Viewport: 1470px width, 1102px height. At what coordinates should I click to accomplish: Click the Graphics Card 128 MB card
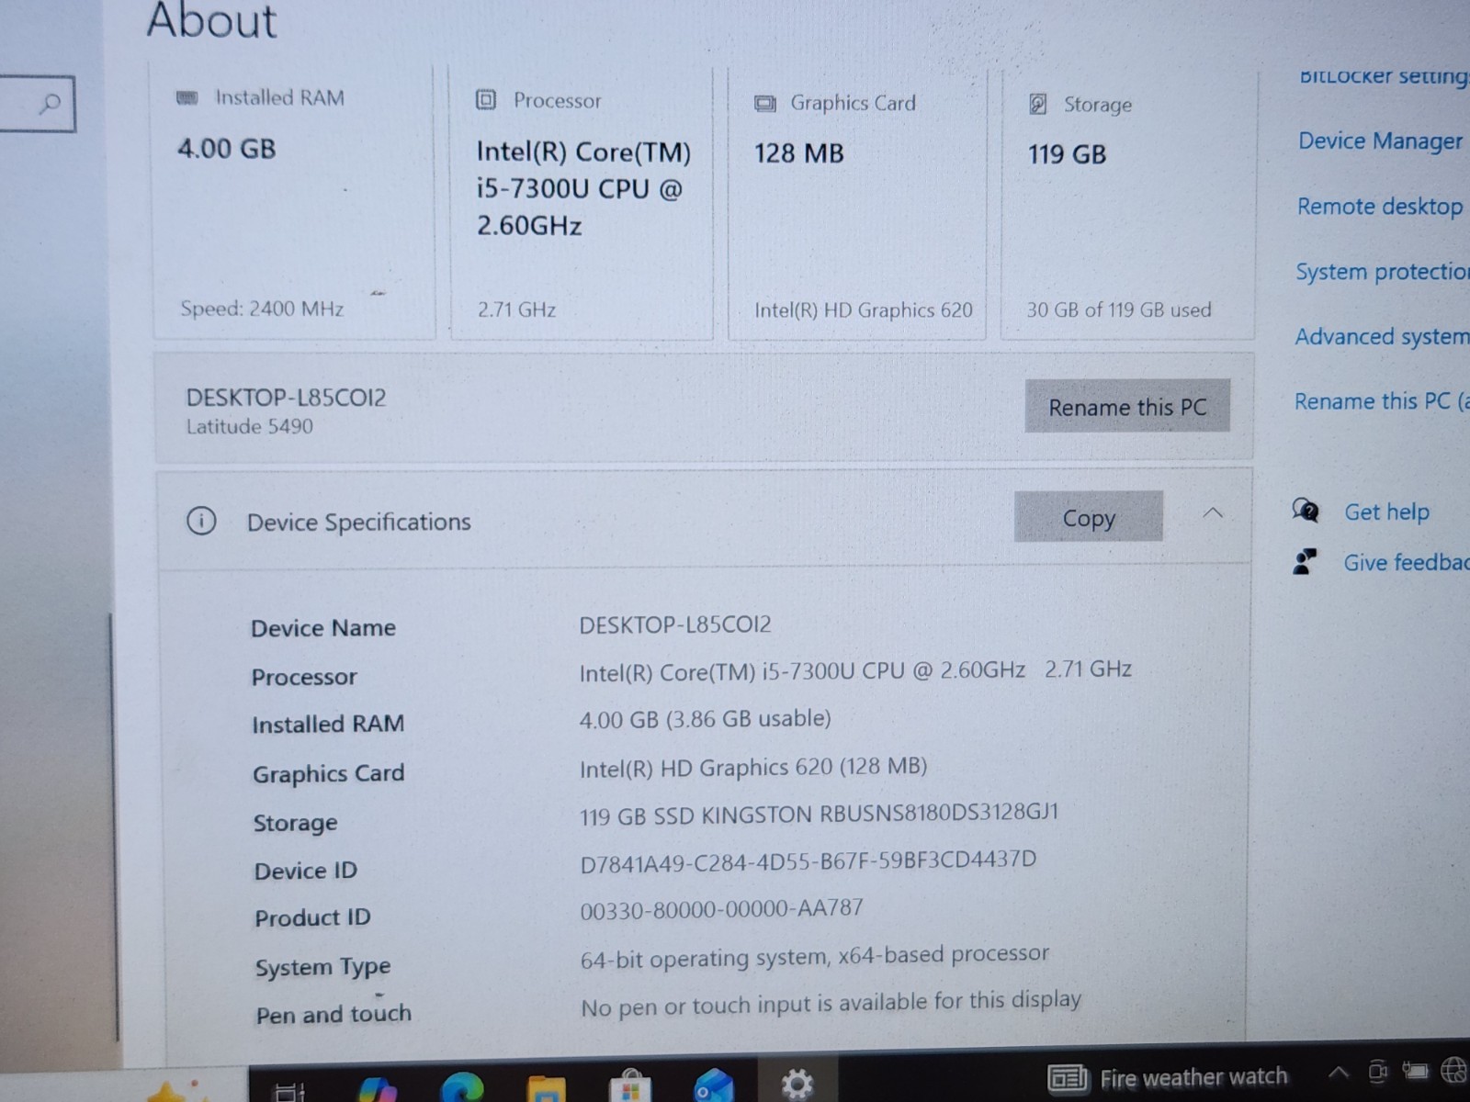tap(857, 204)
